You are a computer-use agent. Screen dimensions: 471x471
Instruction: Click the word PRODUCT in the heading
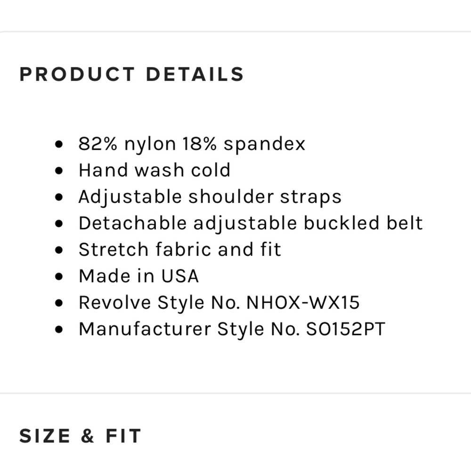coord(77,74)
